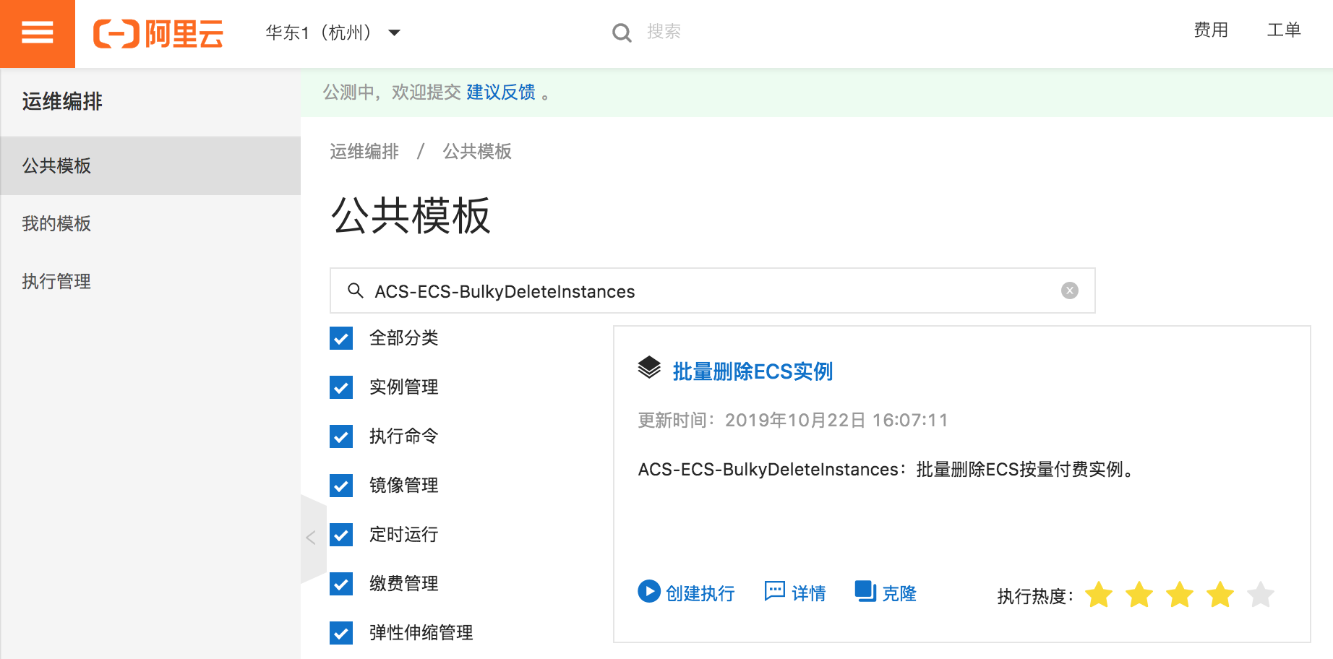Click the fifth gray 执行热度 star

[x=1261, y=595]
